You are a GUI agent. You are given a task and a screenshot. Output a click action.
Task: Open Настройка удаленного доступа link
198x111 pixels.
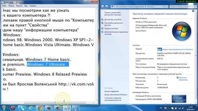coord(114,24)
